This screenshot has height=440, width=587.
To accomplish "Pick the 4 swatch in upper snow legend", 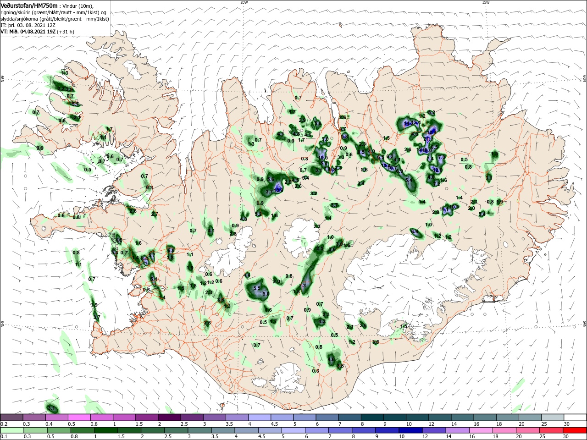I will pos(259,418).
